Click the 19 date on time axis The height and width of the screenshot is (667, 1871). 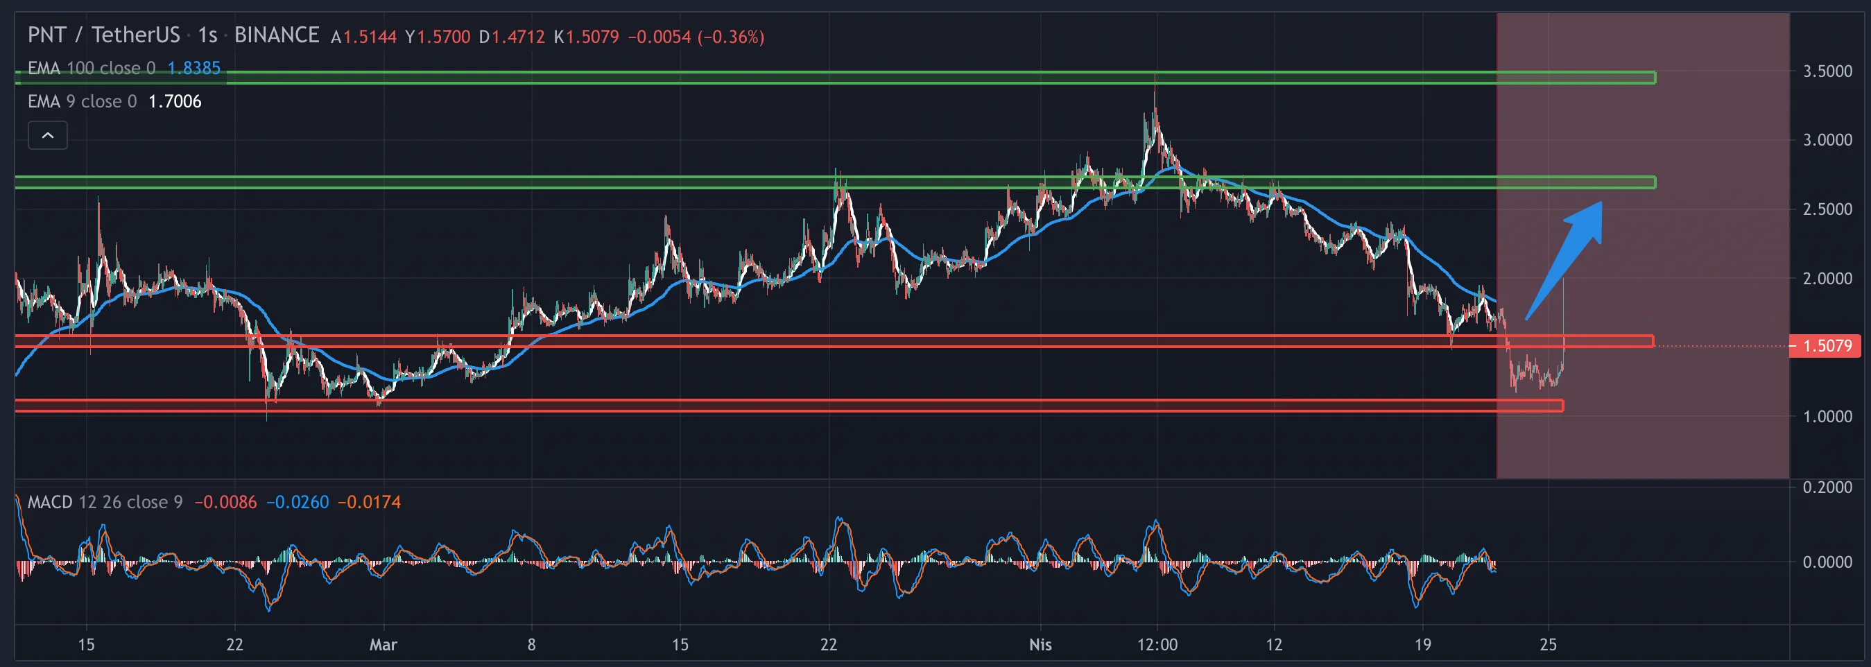pyautogui.click(x=1423, y=645)
